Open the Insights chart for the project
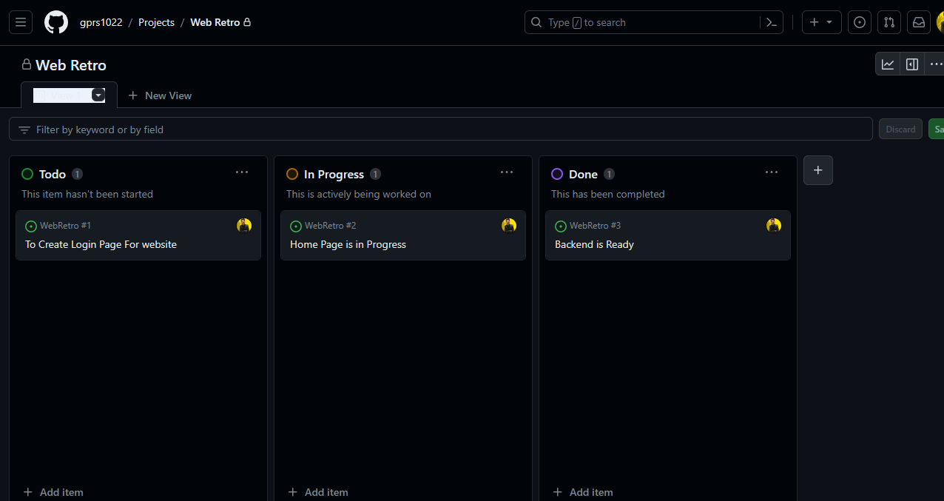This screenshot has height=501, width=944. pyautogui.click(x=888, y=64)
